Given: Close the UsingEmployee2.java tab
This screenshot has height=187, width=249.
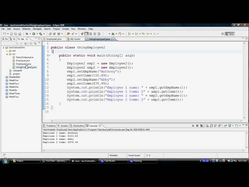Looking at the screenshot, I should click(x=112, y=39).
